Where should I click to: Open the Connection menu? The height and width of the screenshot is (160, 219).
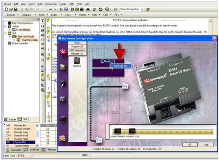click(51, 4)
